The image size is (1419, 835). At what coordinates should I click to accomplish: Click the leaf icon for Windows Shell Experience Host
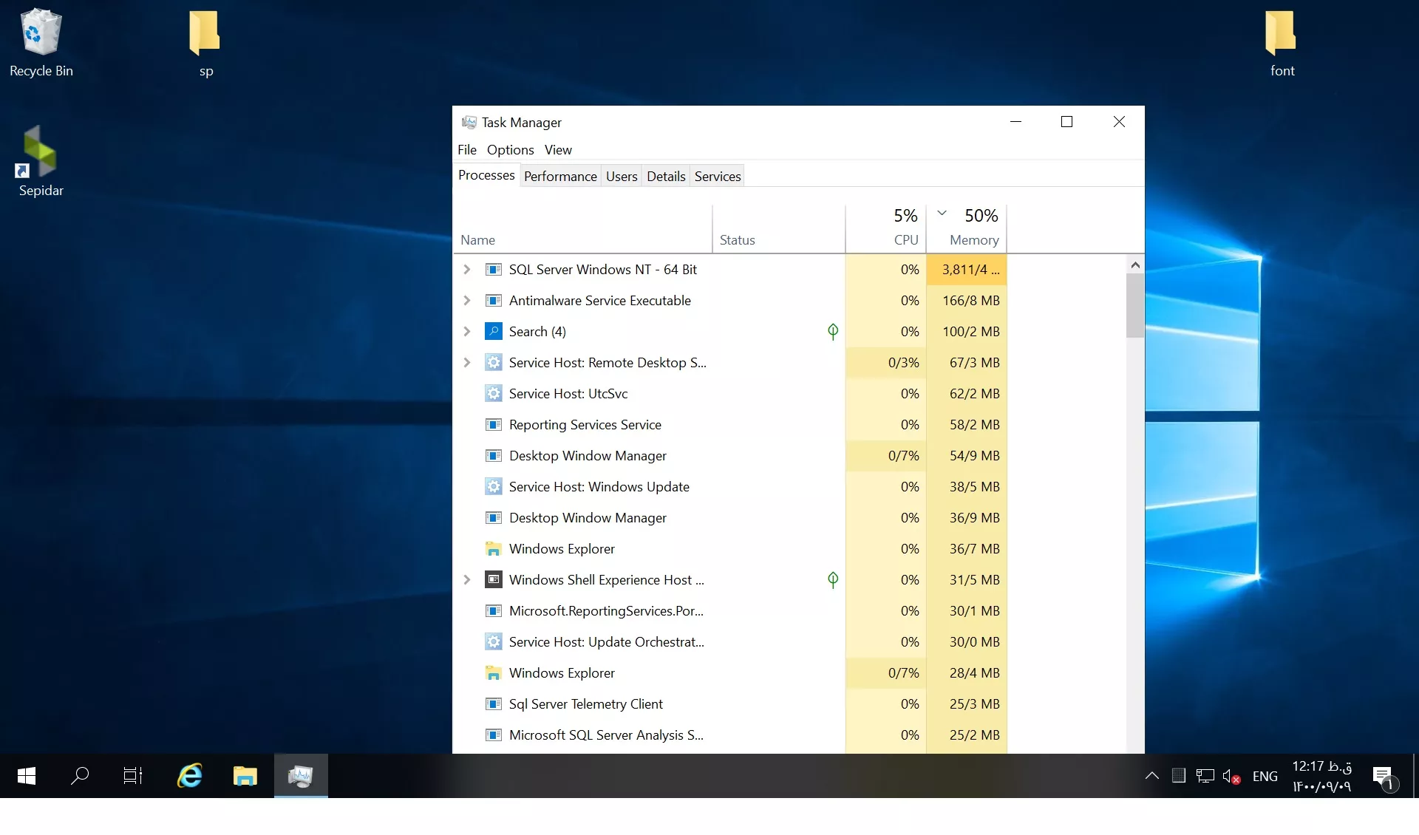tap(833, 580)
